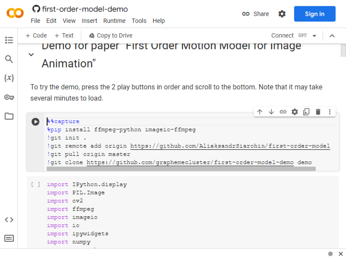346x259 pixels.
Task: Open the Tools menu
Action: pyautogui.click(x=139, y=21)
